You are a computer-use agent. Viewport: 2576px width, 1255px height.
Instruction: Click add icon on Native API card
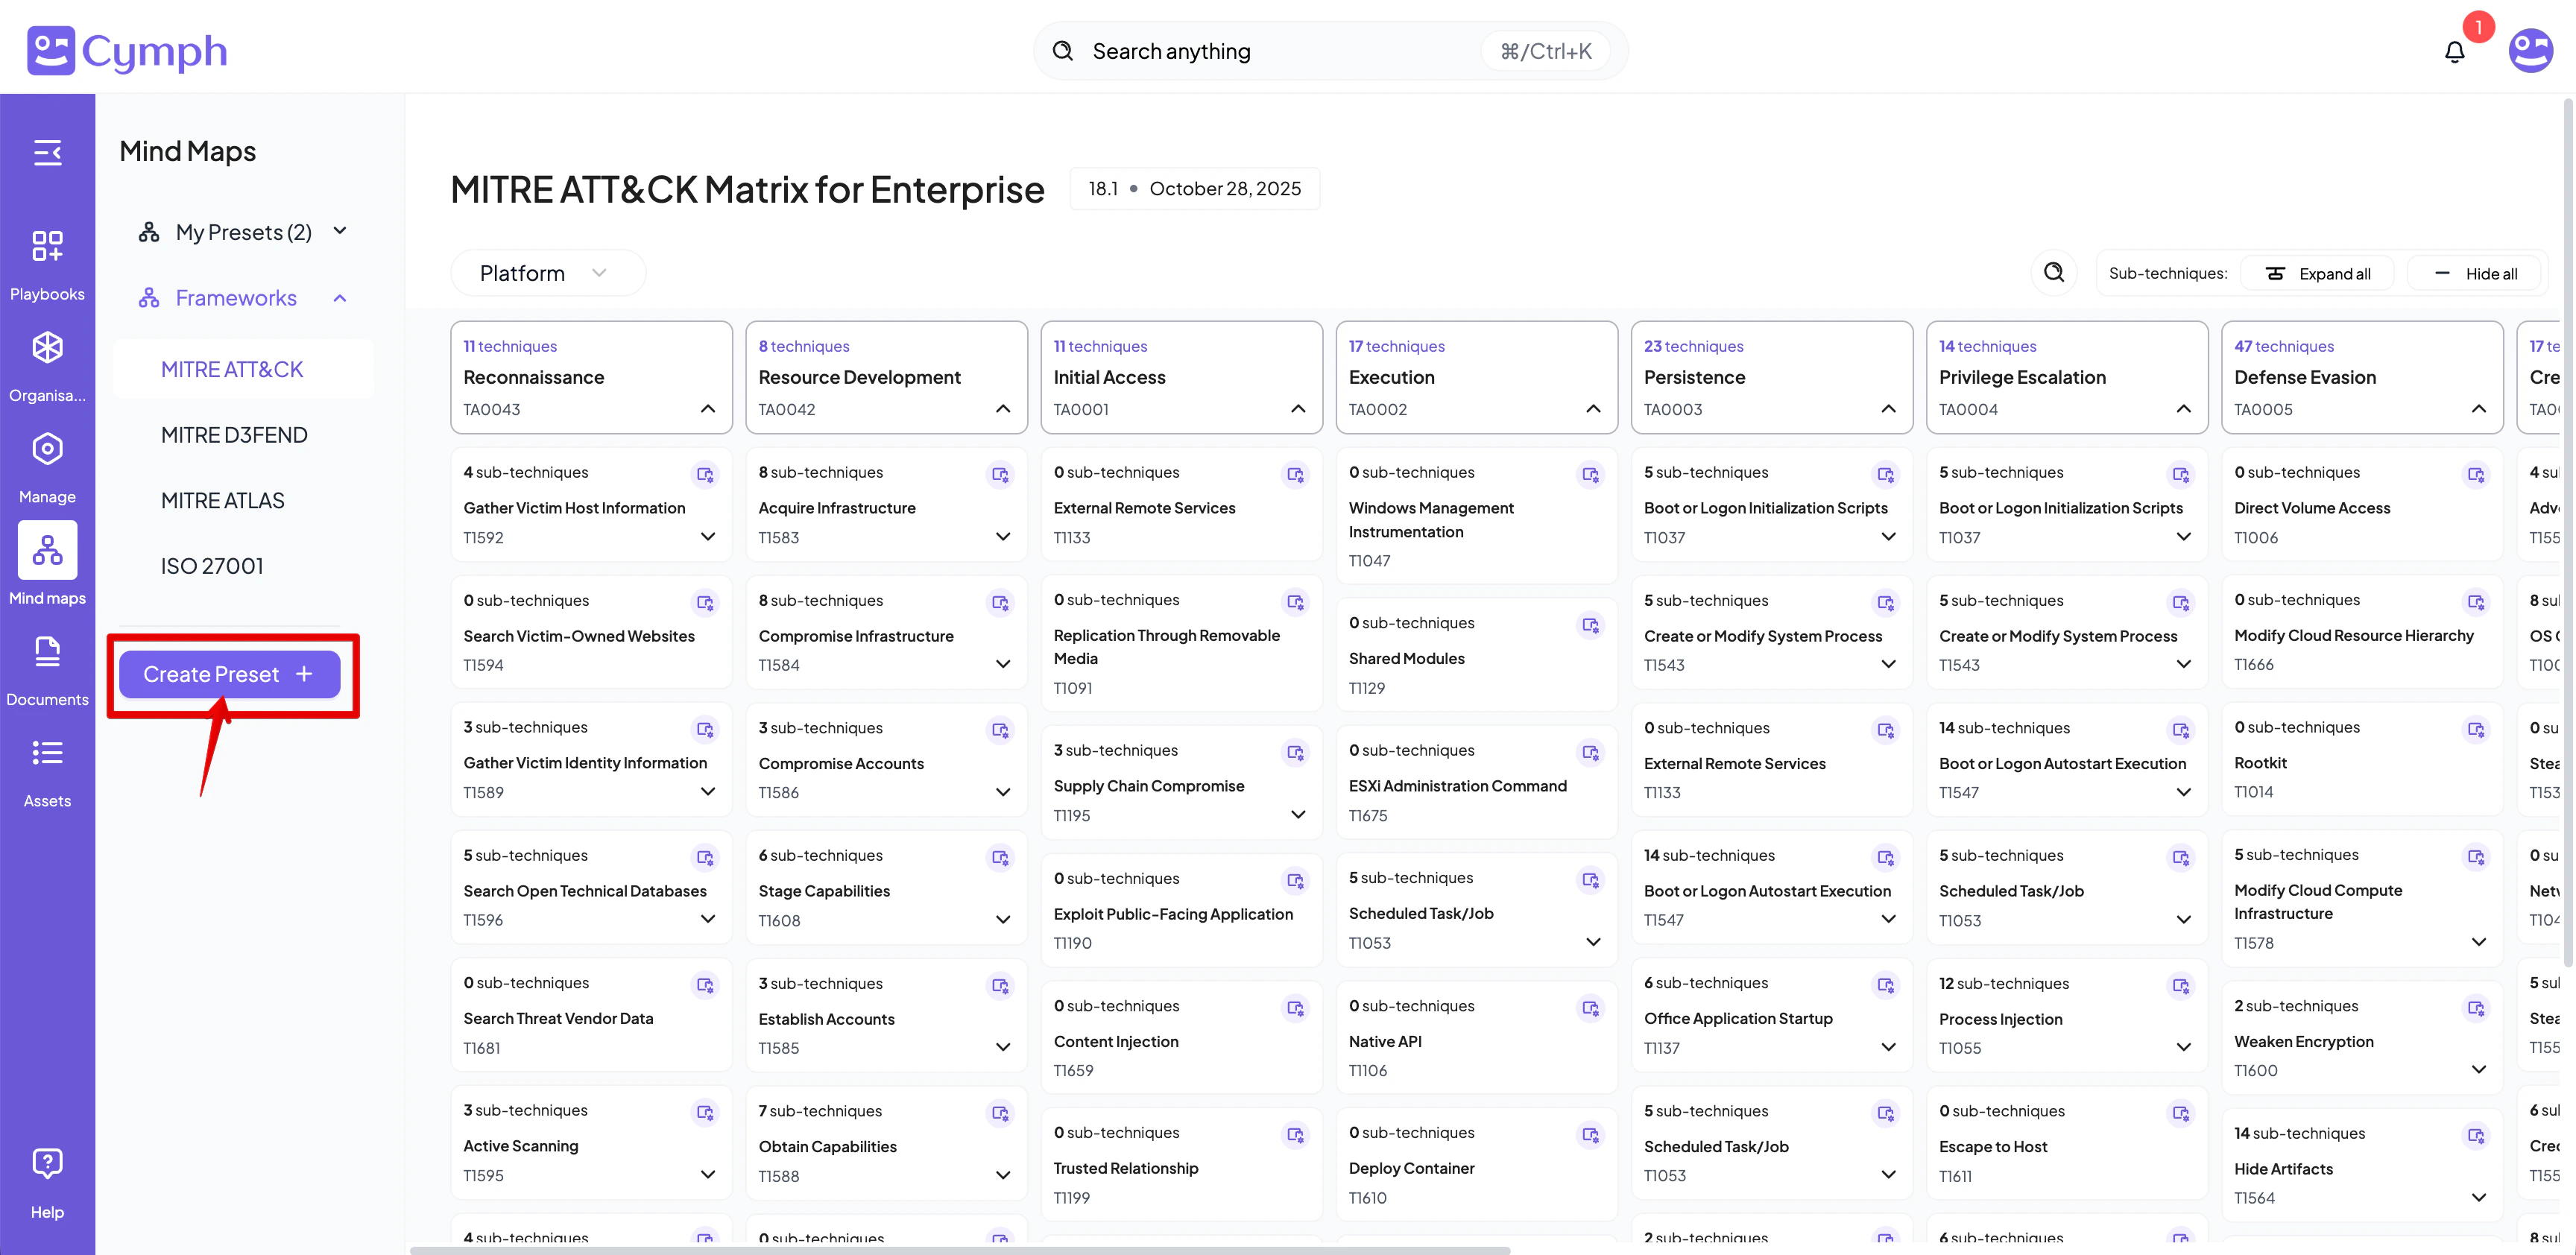[1590, 1008]
